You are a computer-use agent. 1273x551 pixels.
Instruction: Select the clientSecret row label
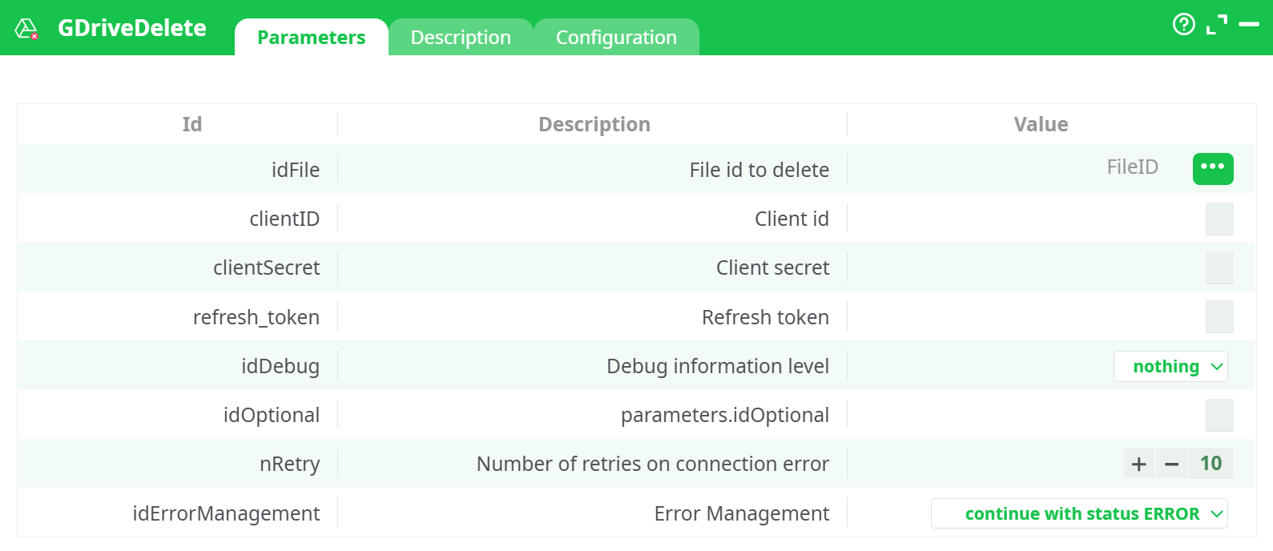(266, 267)
